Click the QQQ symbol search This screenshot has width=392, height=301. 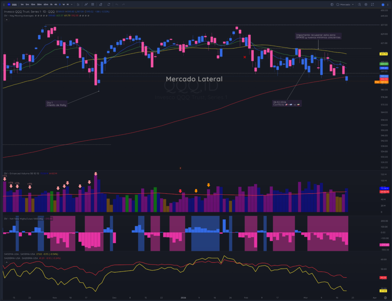14,5
